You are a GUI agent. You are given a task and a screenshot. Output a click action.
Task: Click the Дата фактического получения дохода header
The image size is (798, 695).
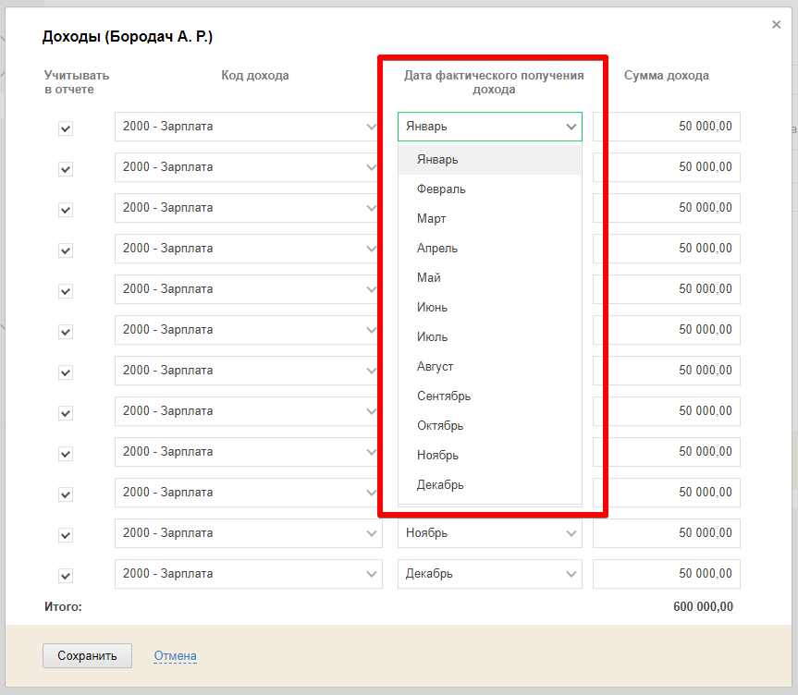coord(494,82)
